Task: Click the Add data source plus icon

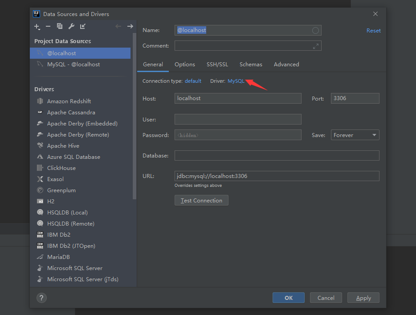Action: coord(37,27)
